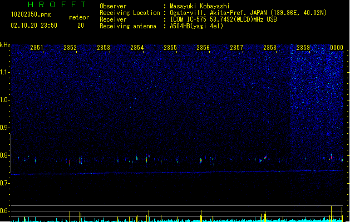Screen dimensions: 350x222
Task: Click the 1.1 kHz axis label
Action: (x=5, y=72)
